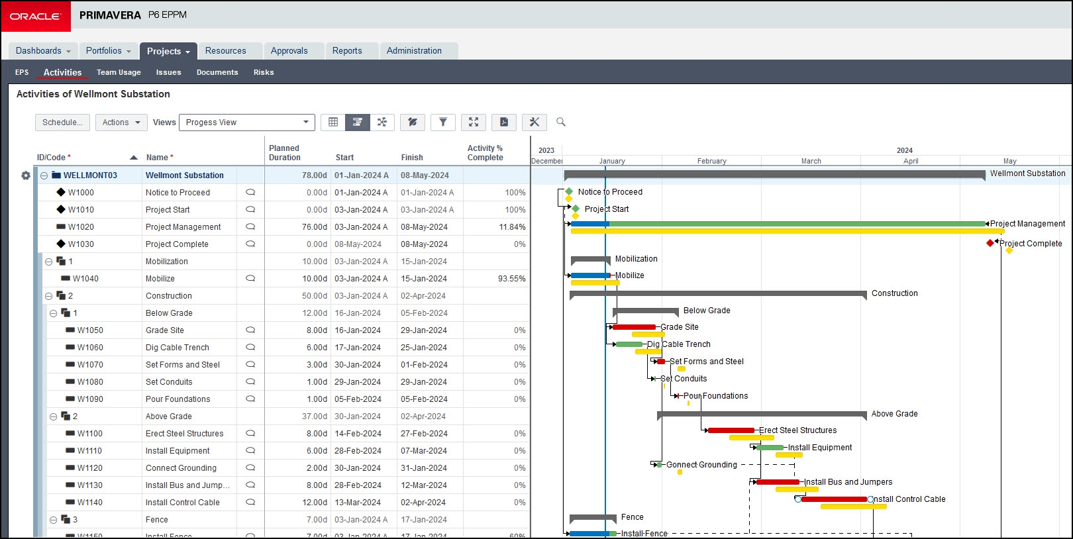Switch to the activity network view
The image size is (1073, 539).
pyautogui.click(x=382, y=122)
